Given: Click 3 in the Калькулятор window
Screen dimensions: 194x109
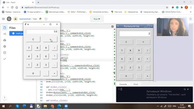Looking at the screenshot, I should tap(139, 68).
